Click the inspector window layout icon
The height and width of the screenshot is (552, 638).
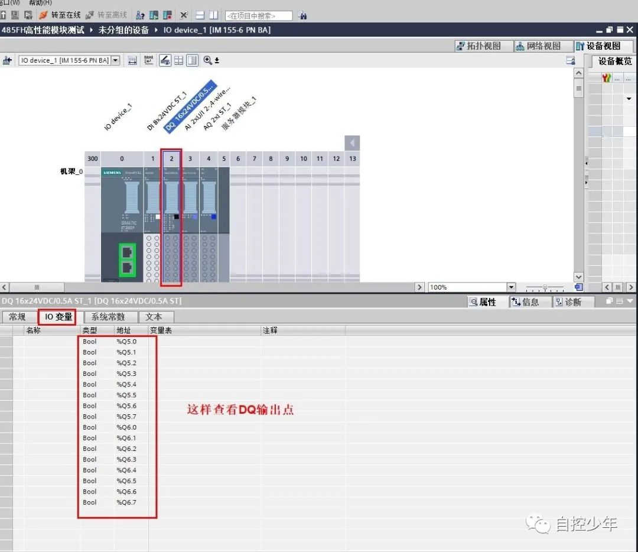pos(619,301)
